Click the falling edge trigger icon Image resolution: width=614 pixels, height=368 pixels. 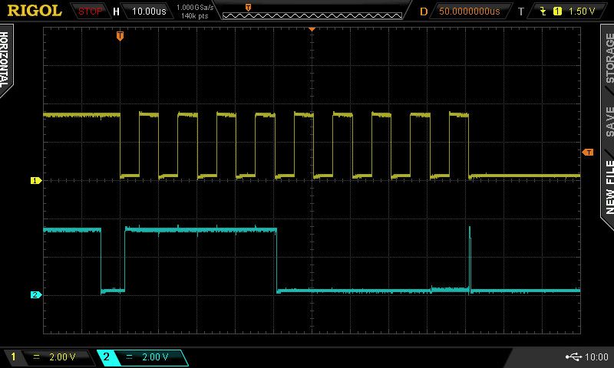[543, 11]
